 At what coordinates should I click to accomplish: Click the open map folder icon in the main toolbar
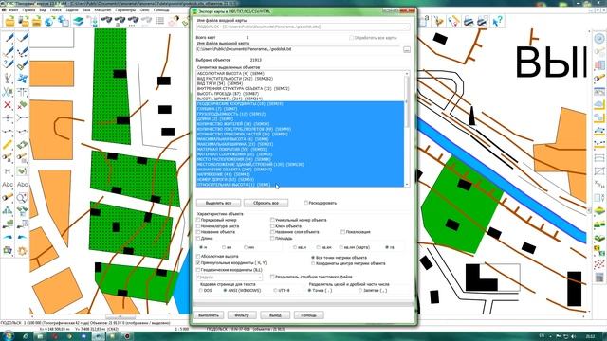point(10,21)
